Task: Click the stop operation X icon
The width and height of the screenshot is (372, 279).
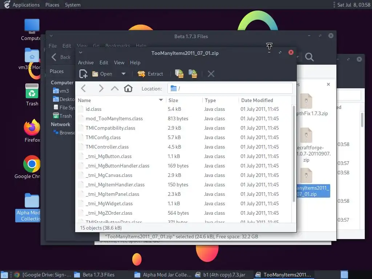Action: (x=211, y=74)
